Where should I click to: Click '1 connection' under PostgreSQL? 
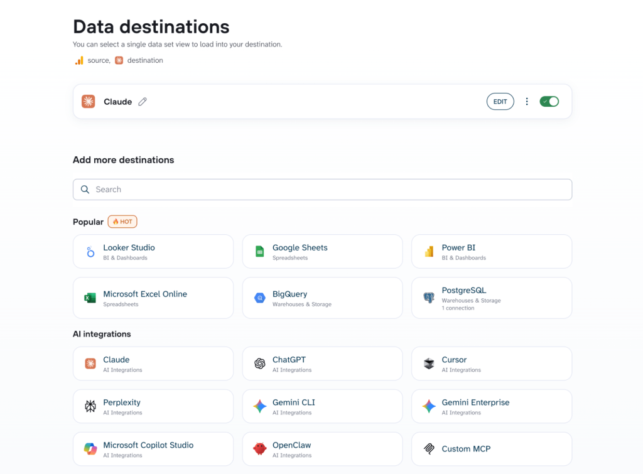coord(458,308)
